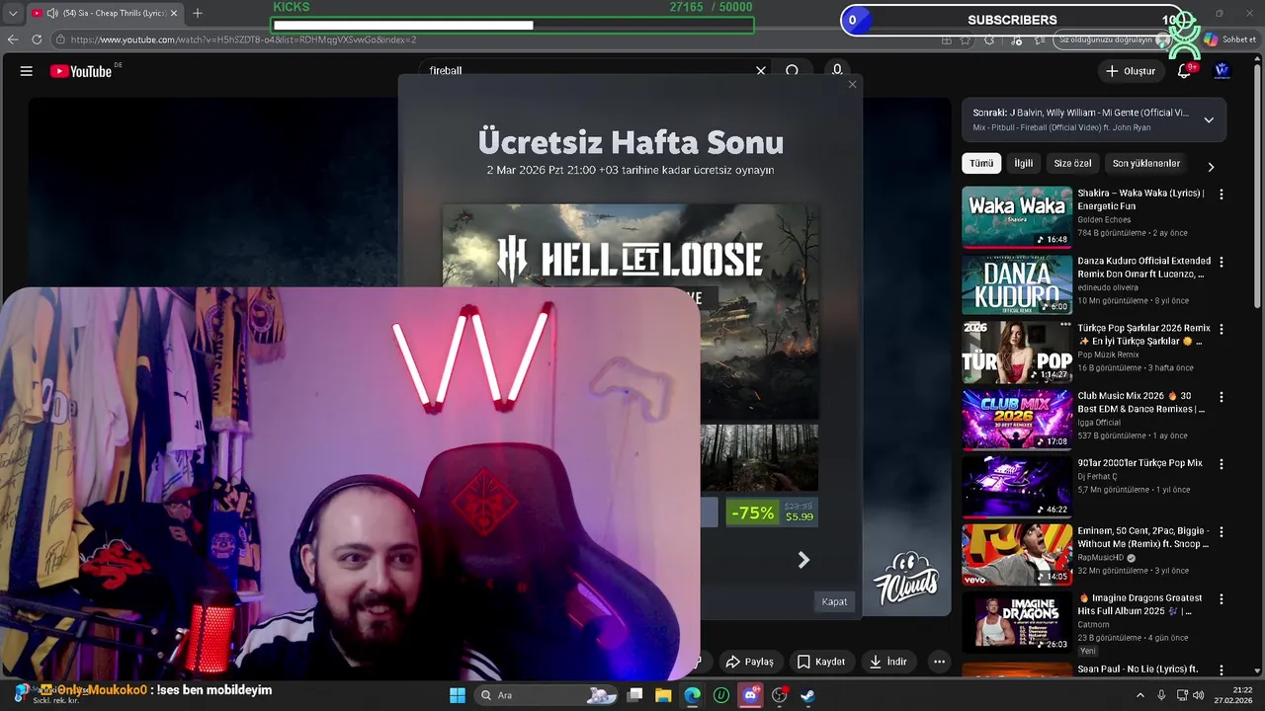Image resolution: width=1265 pixels, height=711 pixels.
Task: Open options for Waka Waka video
Action: tap(1222, 196)
